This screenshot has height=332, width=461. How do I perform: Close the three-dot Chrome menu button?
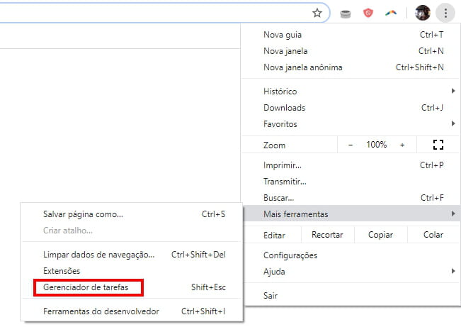point(445,13)
